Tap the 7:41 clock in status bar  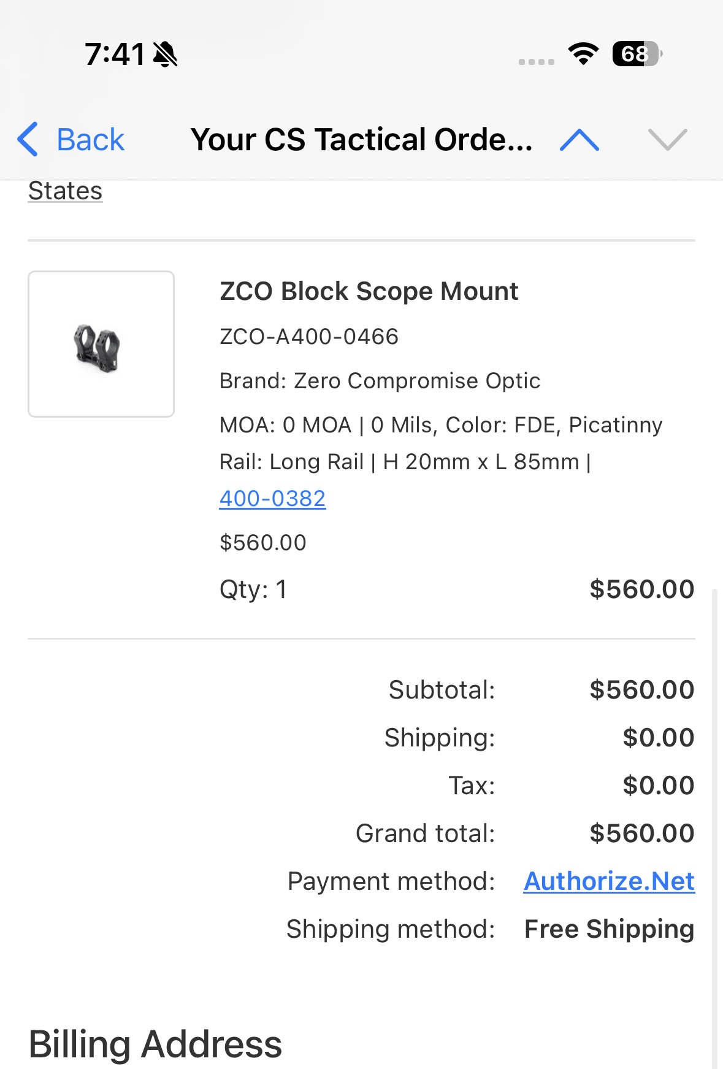(115, 54)
